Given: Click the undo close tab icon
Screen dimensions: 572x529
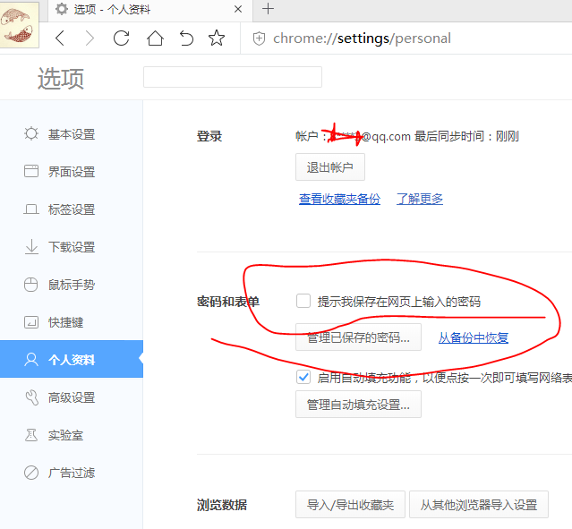Looking at the screenshot, I should coord(186,38).
